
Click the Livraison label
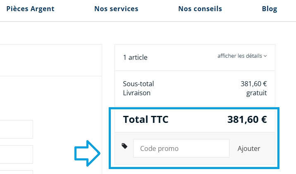click(137, 93)
